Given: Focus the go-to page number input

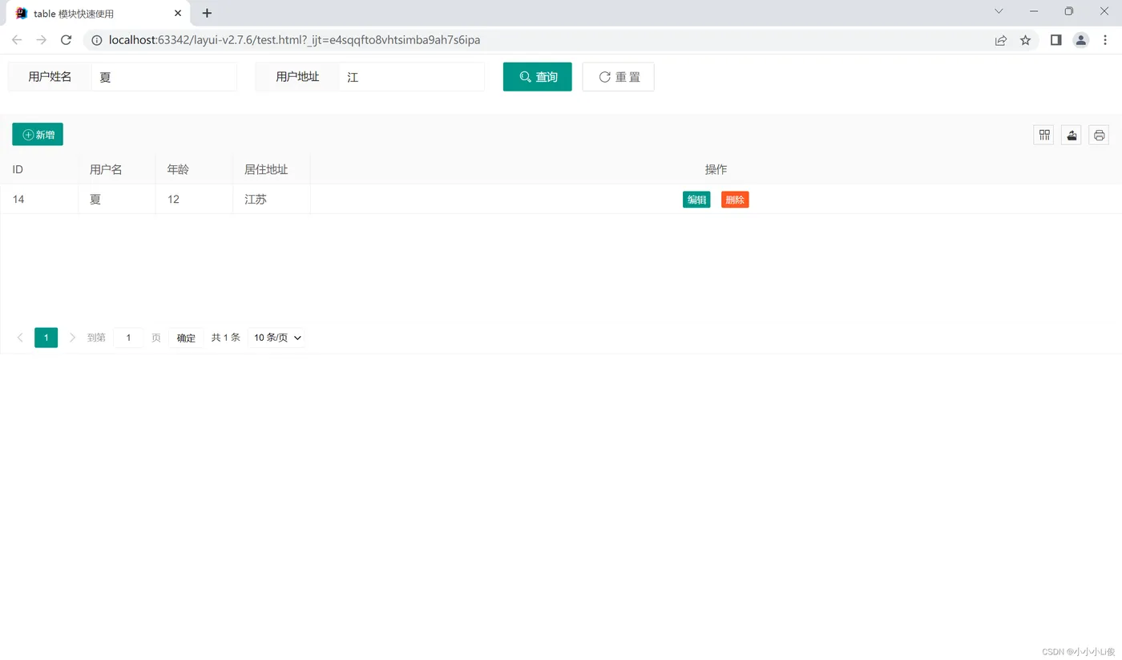Looking at the screenshot, I should click(128, 338).
